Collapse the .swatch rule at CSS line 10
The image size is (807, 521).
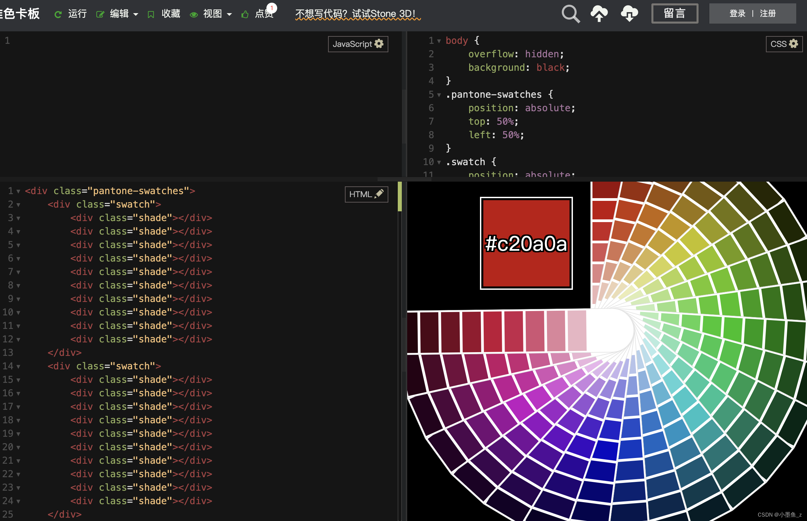pos(439,162)
